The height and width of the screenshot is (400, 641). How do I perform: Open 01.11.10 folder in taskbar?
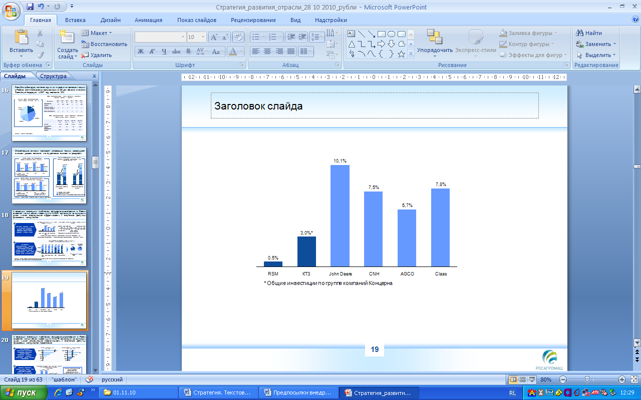(x=138, y=392)
